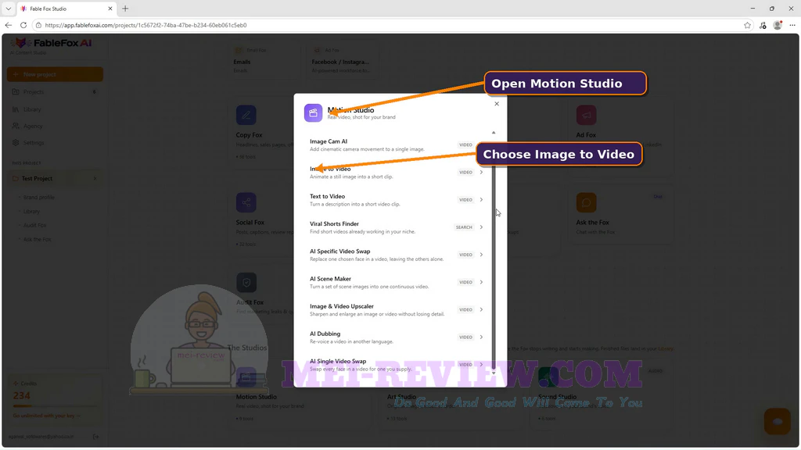Expand the Image to Video chevron
Image resolution: width=801 pixels, height=450 pixels.
click(x=481, y=173)
